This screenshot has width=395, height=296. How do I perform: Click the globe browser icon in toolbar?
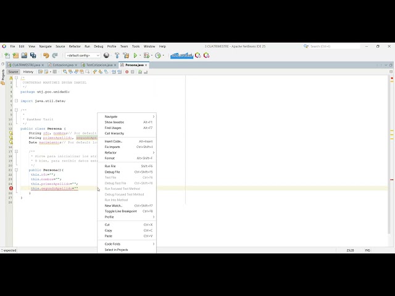pos(106,55)
